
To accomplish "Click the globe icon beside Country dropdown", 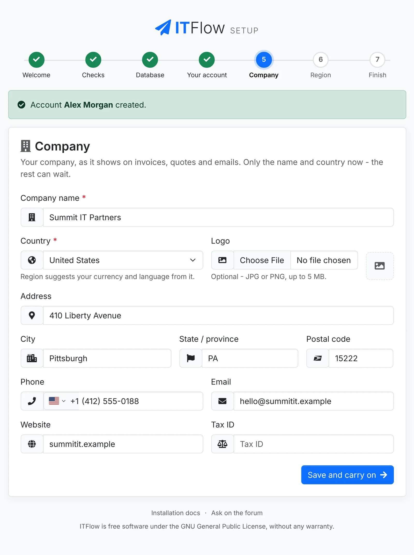I will (32, 260).
